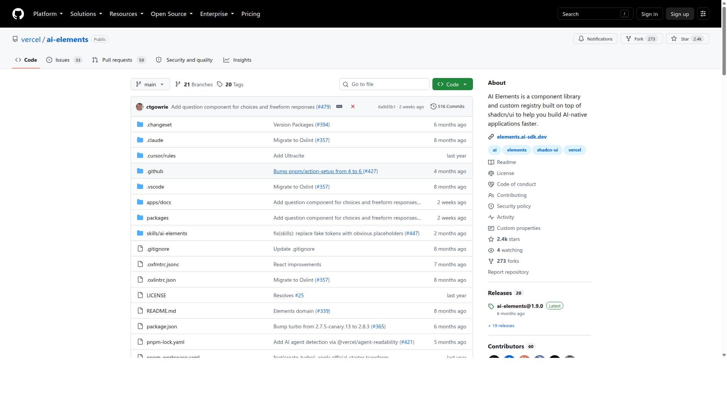
Task: Click the clock icon beside 516 Commits
Action: [x=434, y=107]
